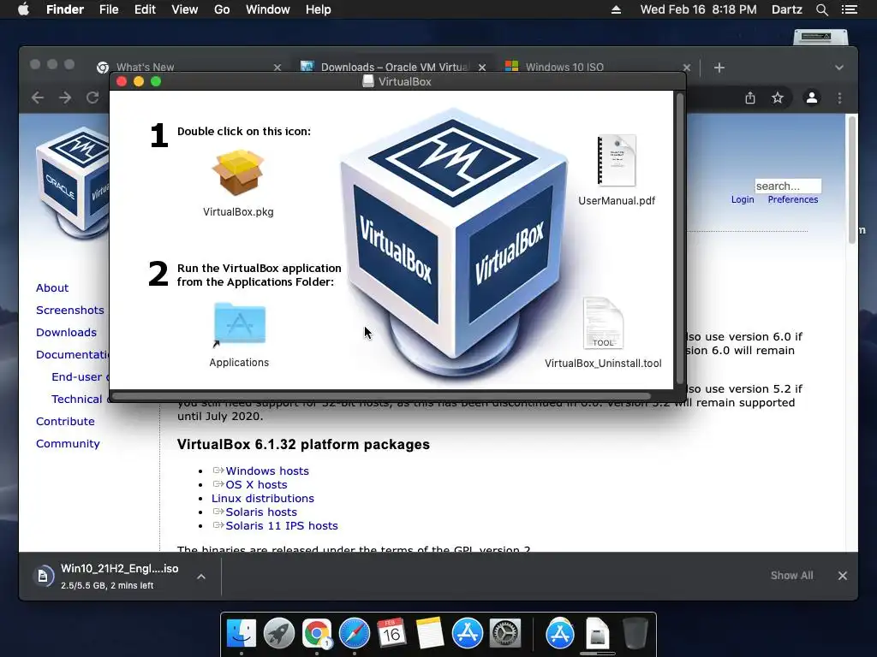877x657 pixels.
Task: Open the Finder application menu
Action: click(65, 9)
